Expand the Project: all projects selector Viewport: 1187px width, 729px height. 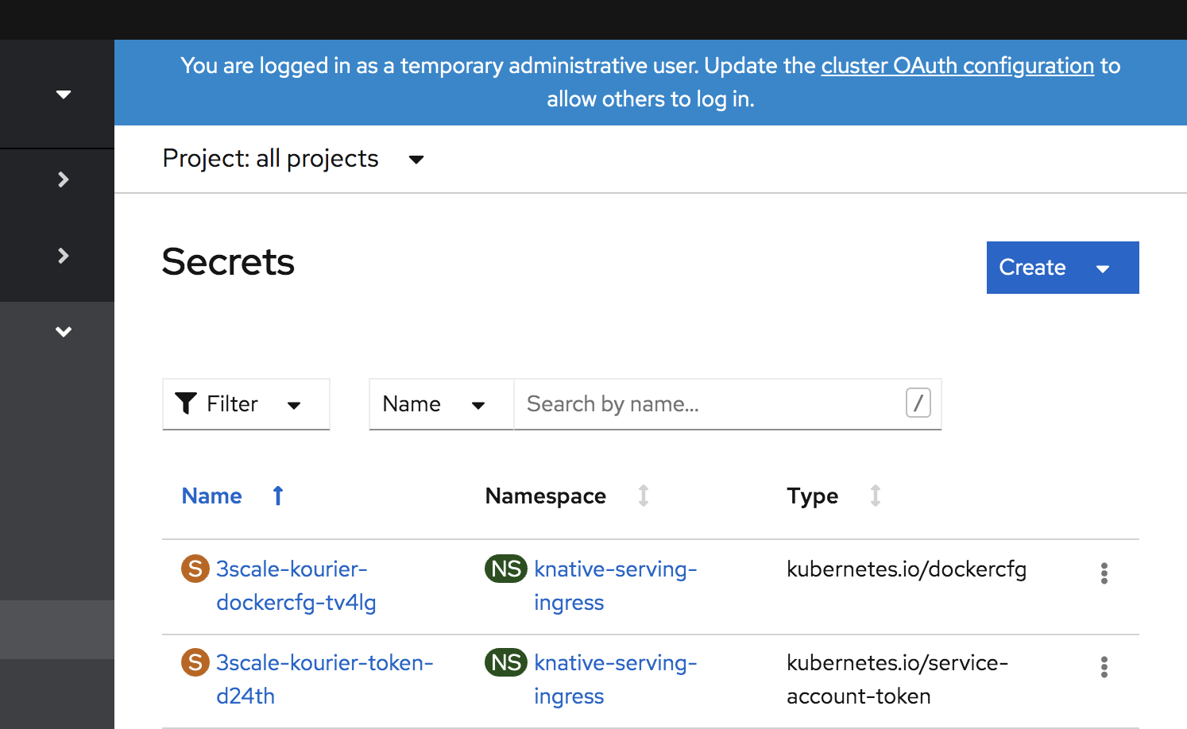[x=293, y=159]
